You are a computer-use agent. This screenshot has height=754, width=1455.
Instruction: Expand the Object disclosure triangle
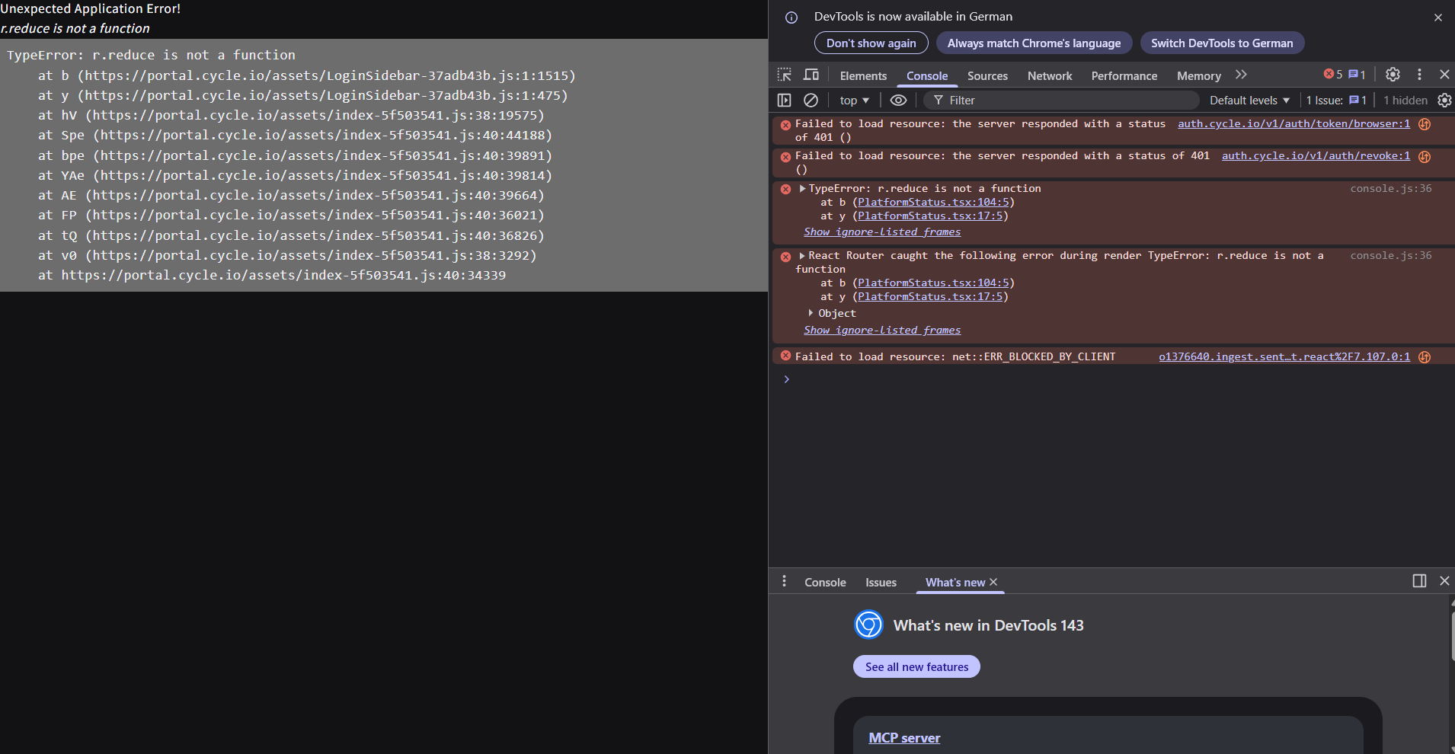811,313
